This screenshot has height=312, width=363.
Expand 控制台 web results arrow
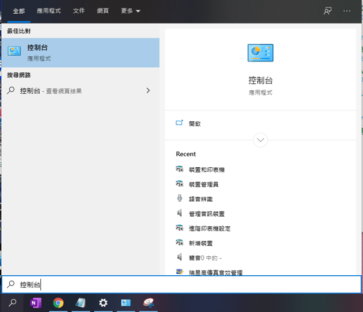[x=148, y=91]
